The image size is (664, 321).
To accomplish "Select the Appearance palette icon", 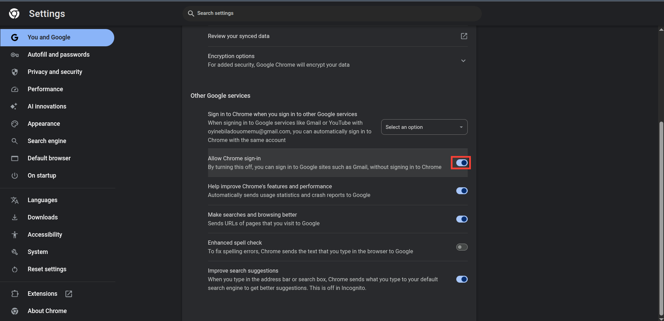I will [x=15, y=124].
